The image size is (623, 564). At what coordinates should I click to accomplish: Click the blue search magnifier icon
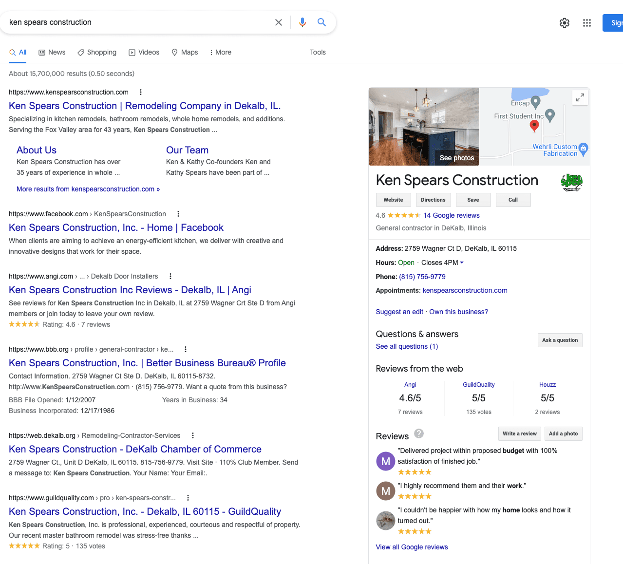click(x=321, y=22)
